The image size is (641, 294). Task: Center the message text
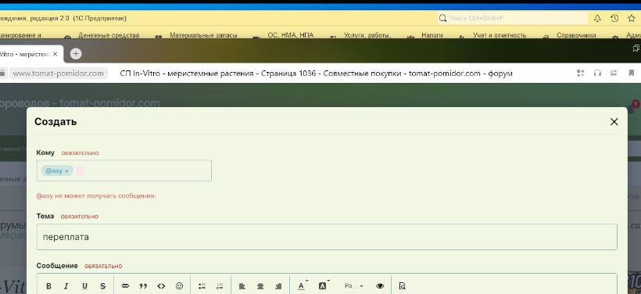(260, 286)
